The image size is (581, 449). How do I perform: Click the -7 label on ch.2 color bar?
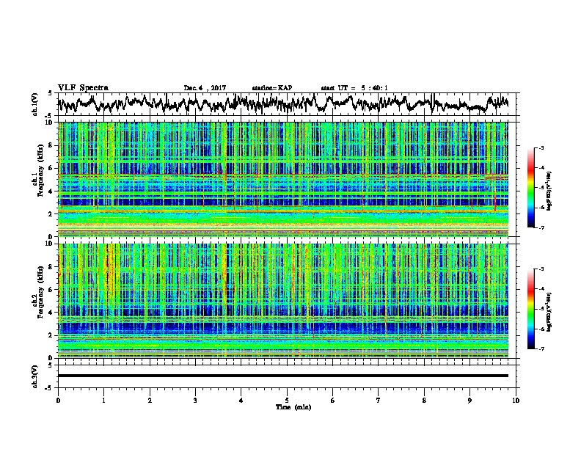point(541,348)
